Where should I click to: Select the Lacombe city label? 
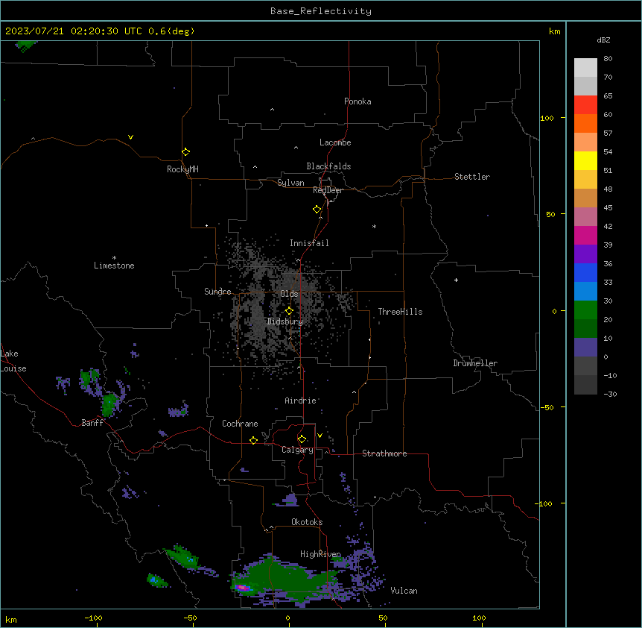click(335, 142)
